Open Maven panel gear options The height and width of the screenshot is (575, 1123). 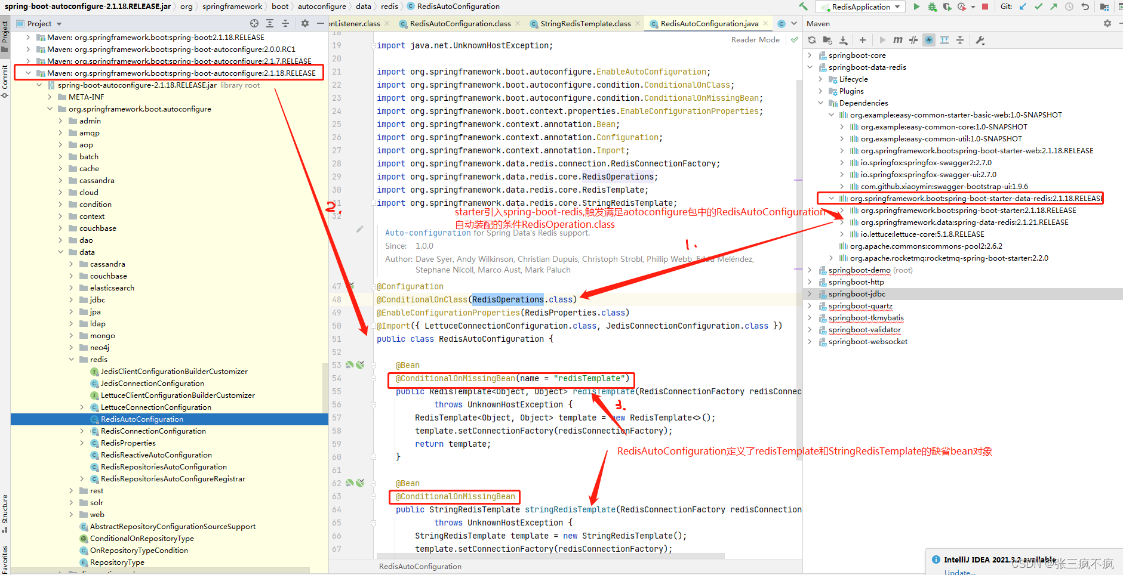(1107, 23)
